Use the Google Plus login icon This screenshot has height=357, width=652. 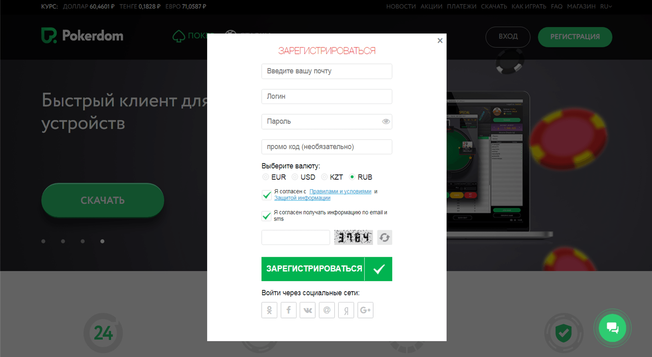click(x=365, y=310)
